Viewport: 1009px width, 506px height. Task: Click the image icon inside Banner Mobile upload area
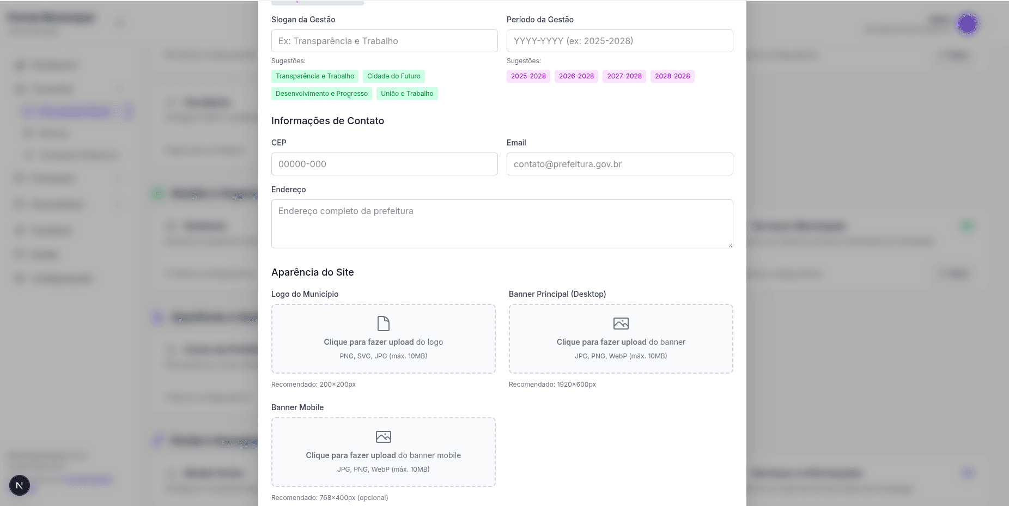(x=384, y=436)
